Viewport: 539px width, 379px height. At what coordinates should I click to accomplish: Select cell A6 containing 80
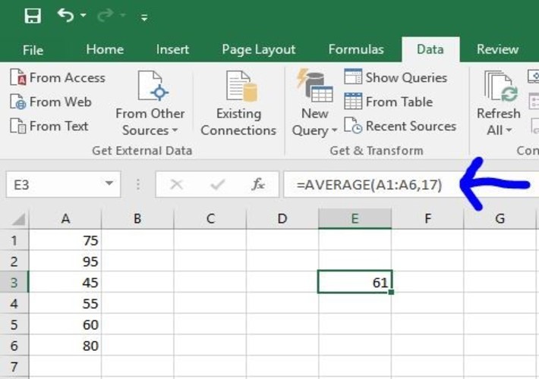point(65,346)
